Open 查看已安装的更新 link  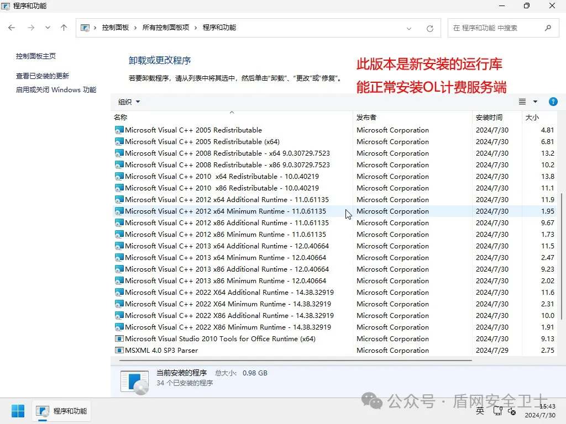tap(42, 76)
